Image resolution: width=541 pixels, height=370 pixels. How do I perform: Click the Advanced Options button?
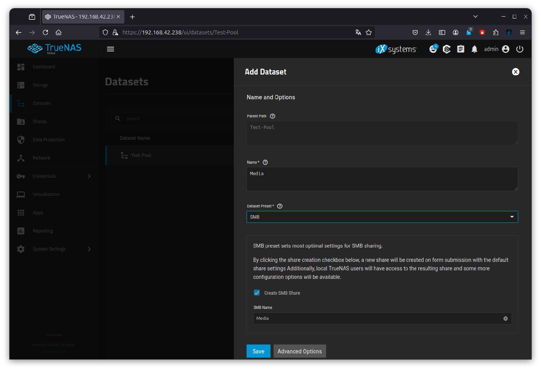pyautogui.click(x=299, y=351)
